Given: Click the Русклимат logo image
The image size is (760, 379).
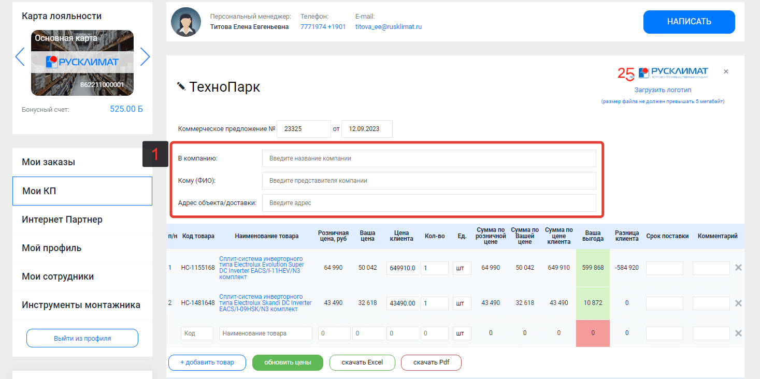Looking at the screenshot, I should coord(664,73).
